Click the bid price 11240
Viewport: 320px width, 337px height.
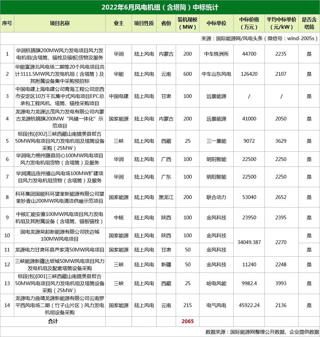[x=249, y=265]
